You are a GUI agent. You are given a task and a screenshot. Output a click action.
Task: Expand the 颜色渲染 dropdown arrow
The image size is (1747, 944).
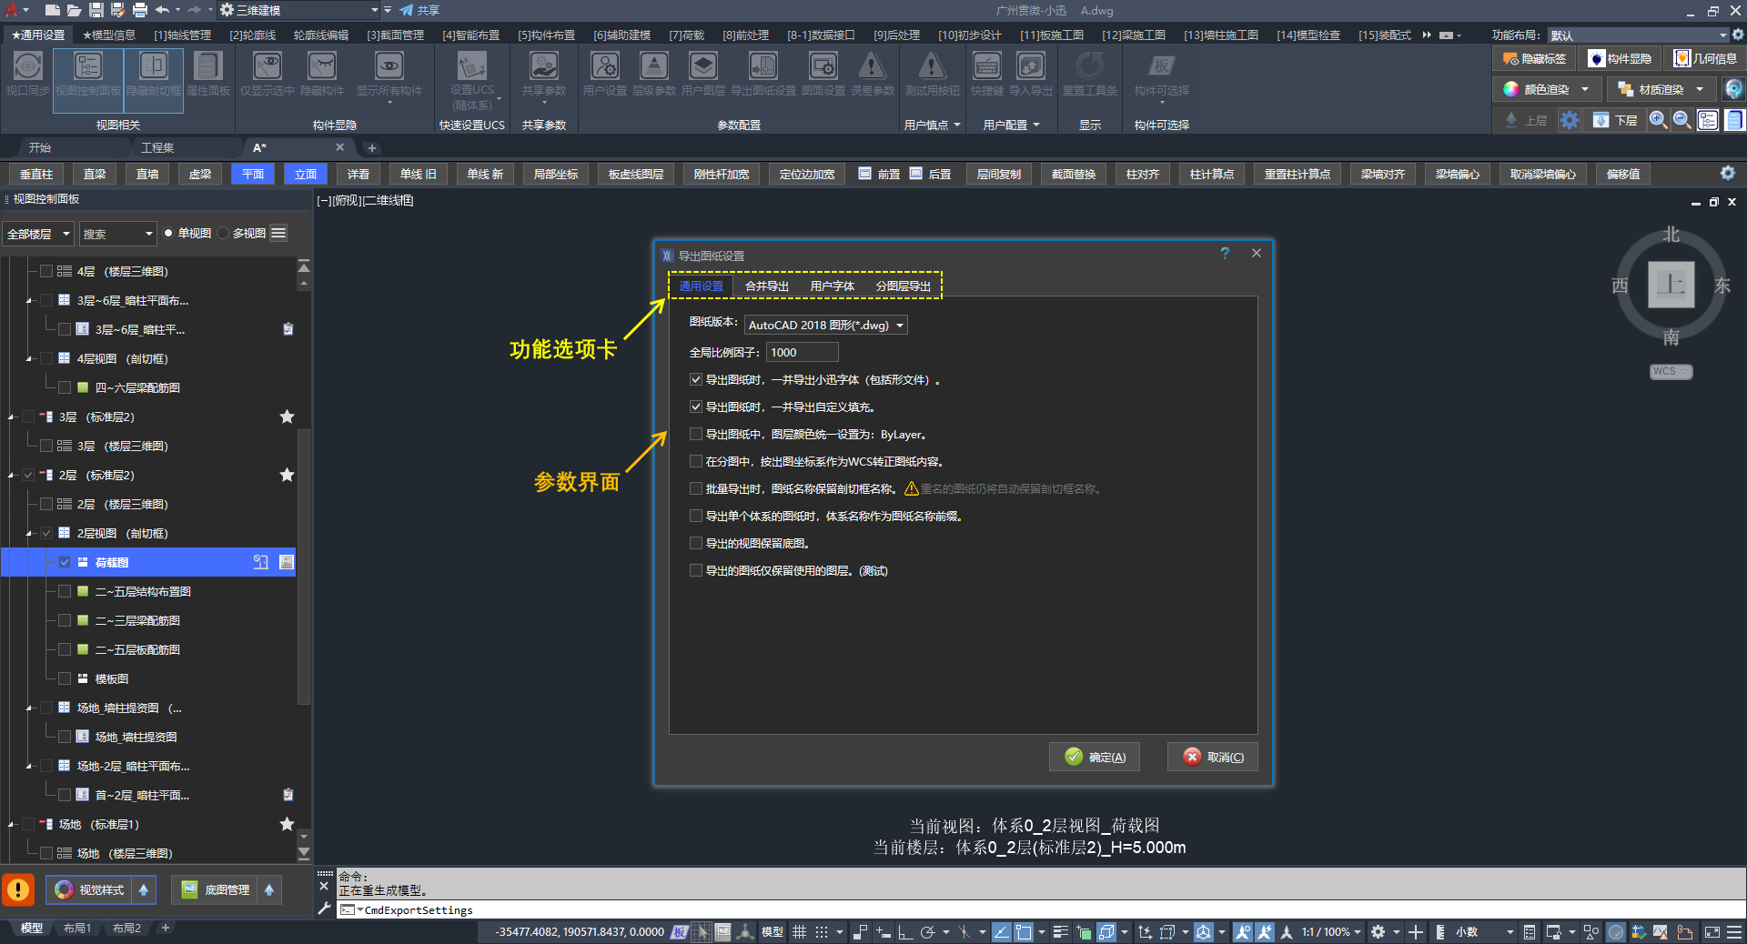(1585, 89)
